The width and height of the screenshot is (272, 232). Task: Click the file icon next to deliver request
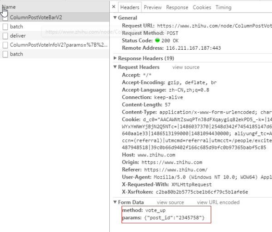5,36
